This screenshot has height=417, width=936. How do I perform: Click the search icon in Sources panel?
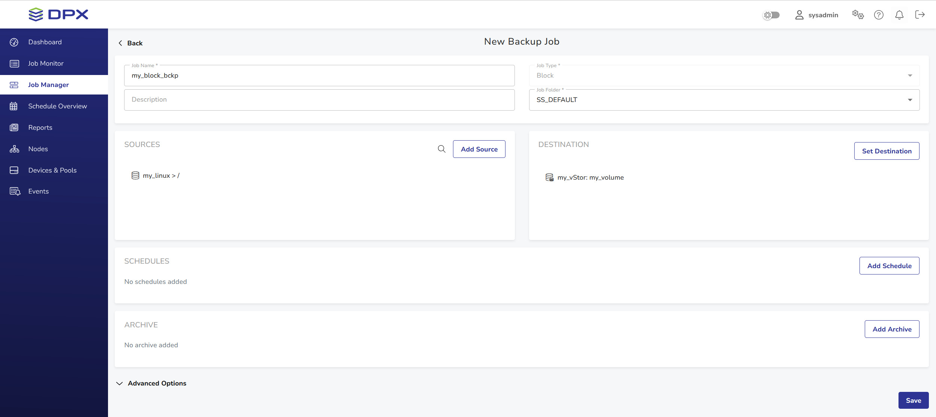click(441, 149)
